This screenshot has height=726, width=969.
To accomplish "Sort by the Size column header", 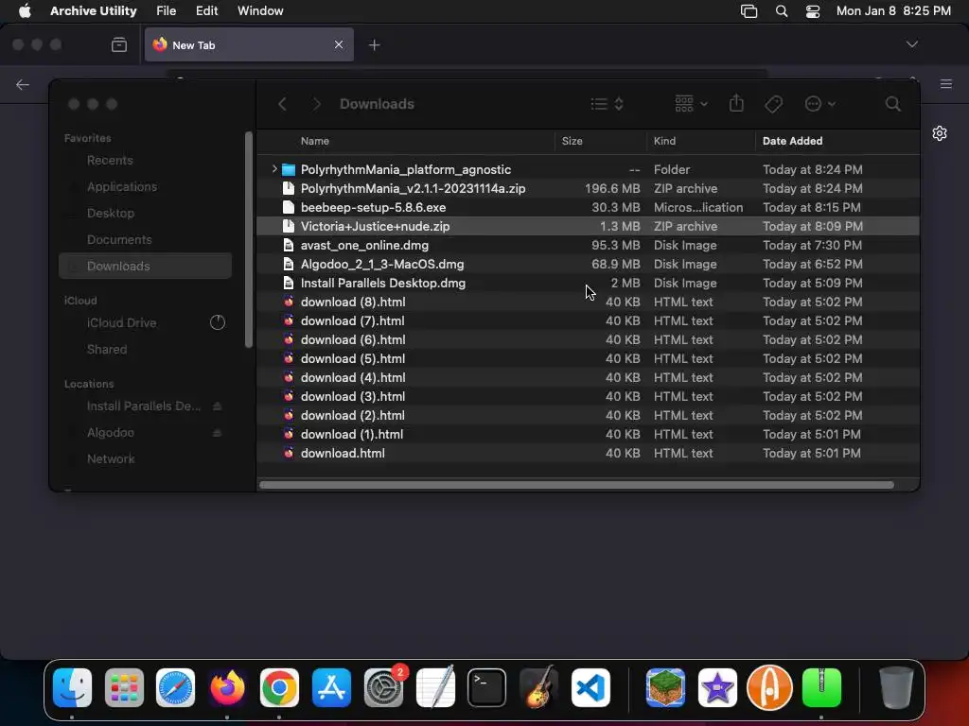I will click(x=572, y=141).
